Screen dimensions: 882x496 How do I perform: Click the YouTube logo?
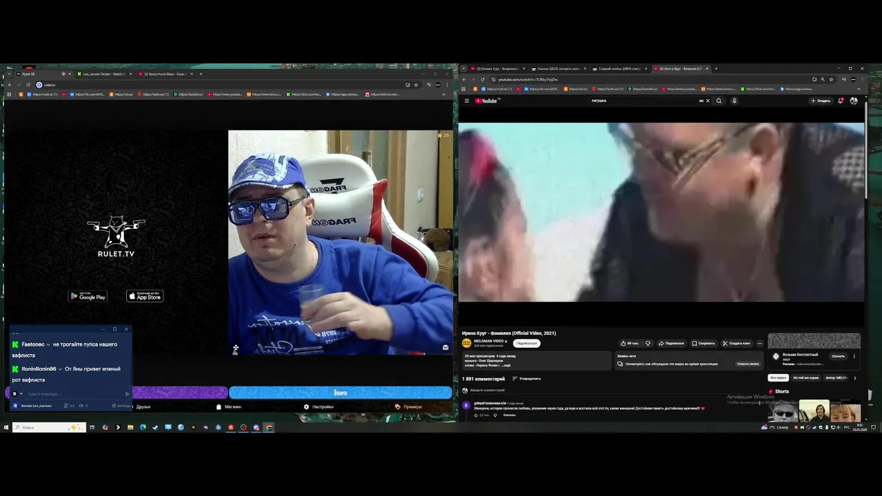486,101
